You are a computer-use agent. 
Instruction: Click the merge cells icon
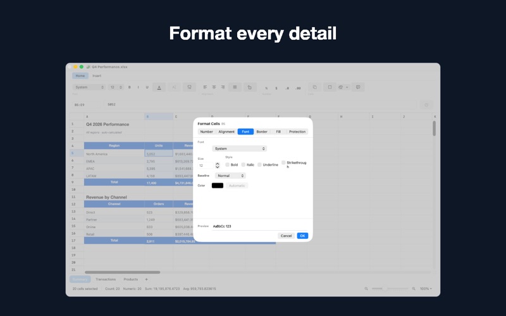coord(235,87)
